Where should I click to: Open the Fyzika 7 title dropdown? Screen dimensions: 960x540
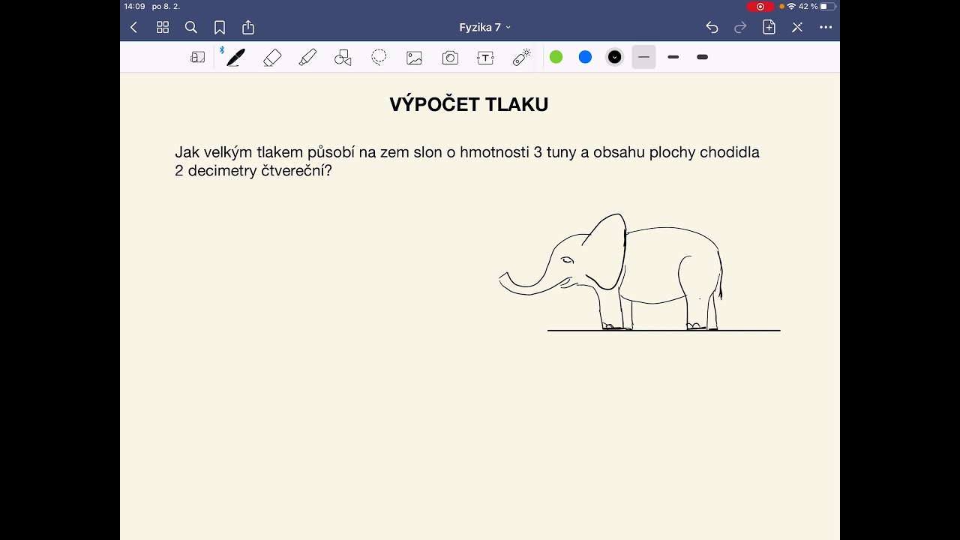tap(485, 28)
